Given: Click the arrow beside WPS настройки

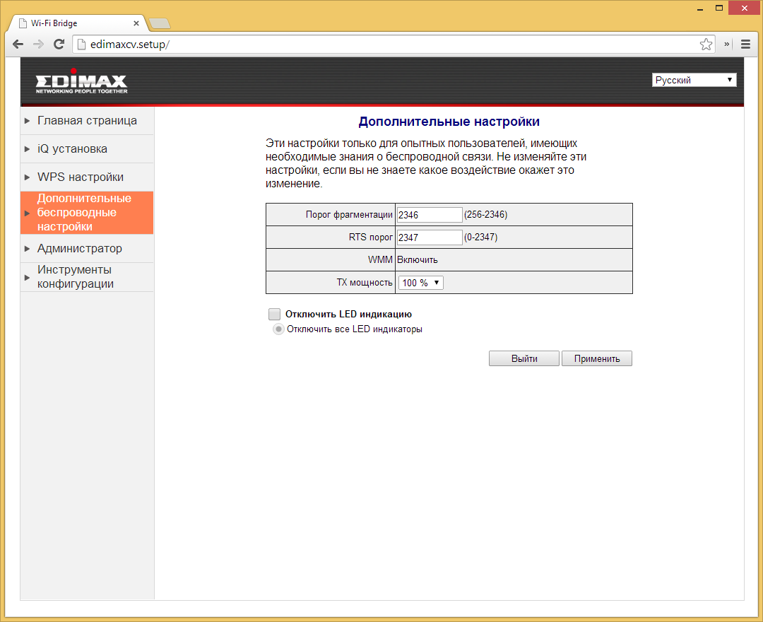Looking at the screenshot, I should (28, 177).
